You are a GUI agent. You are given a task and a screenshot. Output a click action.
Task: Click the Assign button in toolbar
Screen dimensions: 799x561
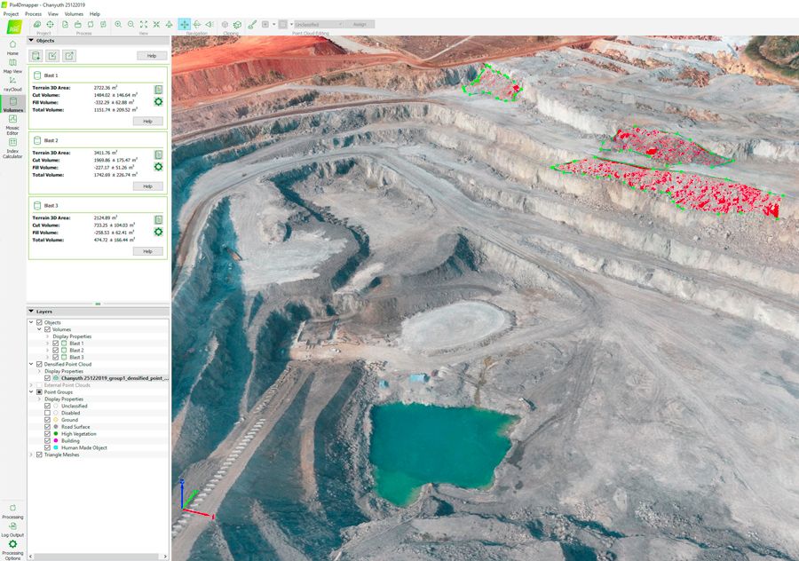pos(360,24)
